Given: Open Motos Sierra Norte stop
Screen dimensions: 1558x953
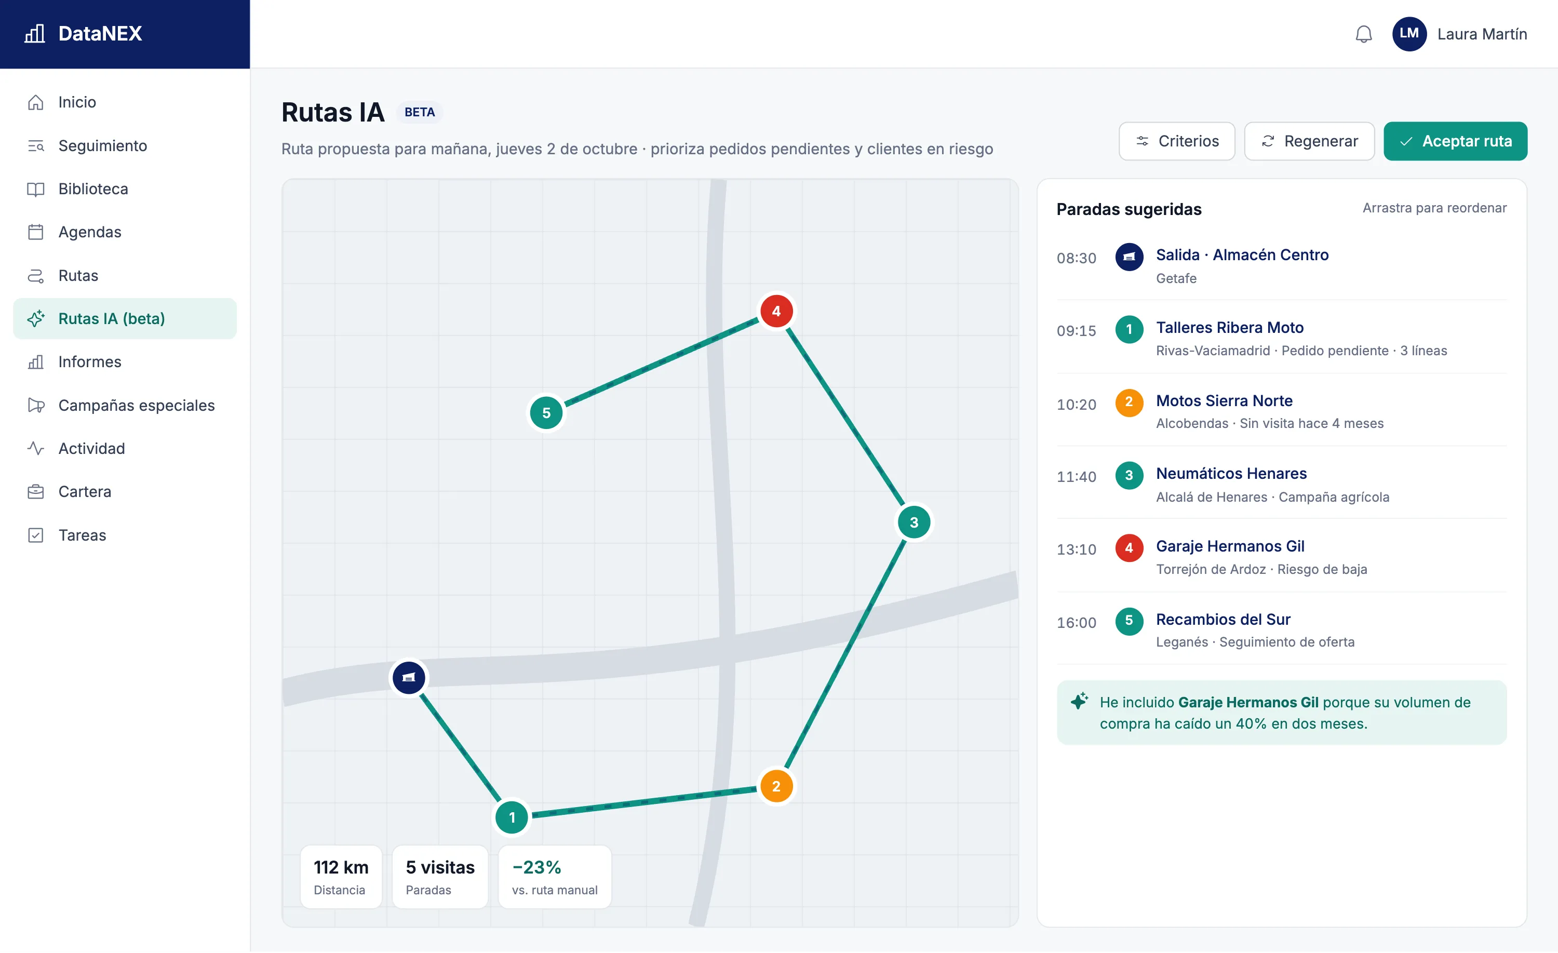Looking at the screenshot, I should click(1282, 411).
